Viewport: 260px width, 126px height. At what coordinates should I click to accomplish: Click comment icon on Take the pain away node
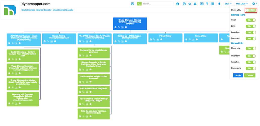click(x=91, y=116)
